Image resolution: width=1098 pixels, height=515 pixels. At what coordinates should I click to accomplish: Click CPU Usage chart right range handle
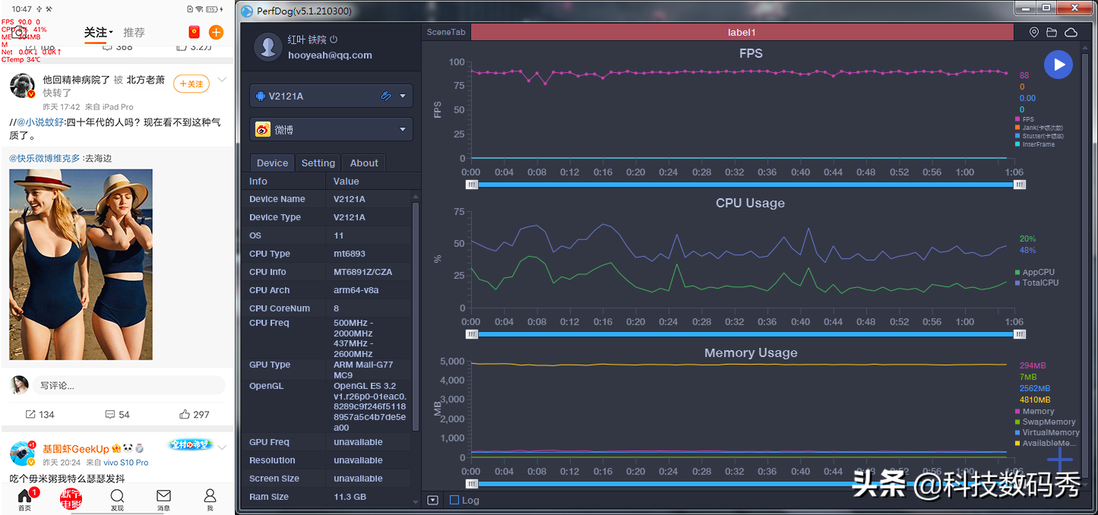click(x=1020, y=333)
